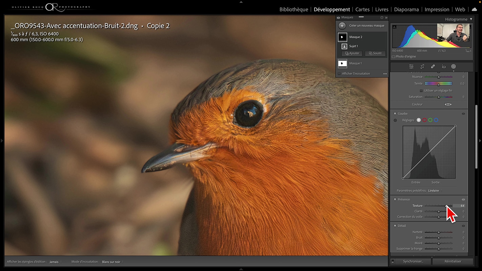This screenshot has height=271, width=482.
Task: Select the Crop overlay tool icon
Action: click(422, 67)
